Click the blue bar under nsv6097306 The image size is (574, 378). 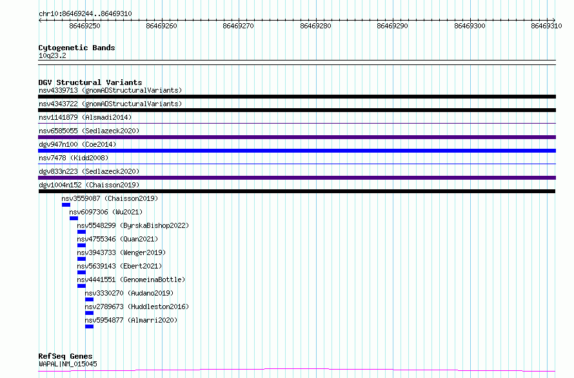click(74, 218)
